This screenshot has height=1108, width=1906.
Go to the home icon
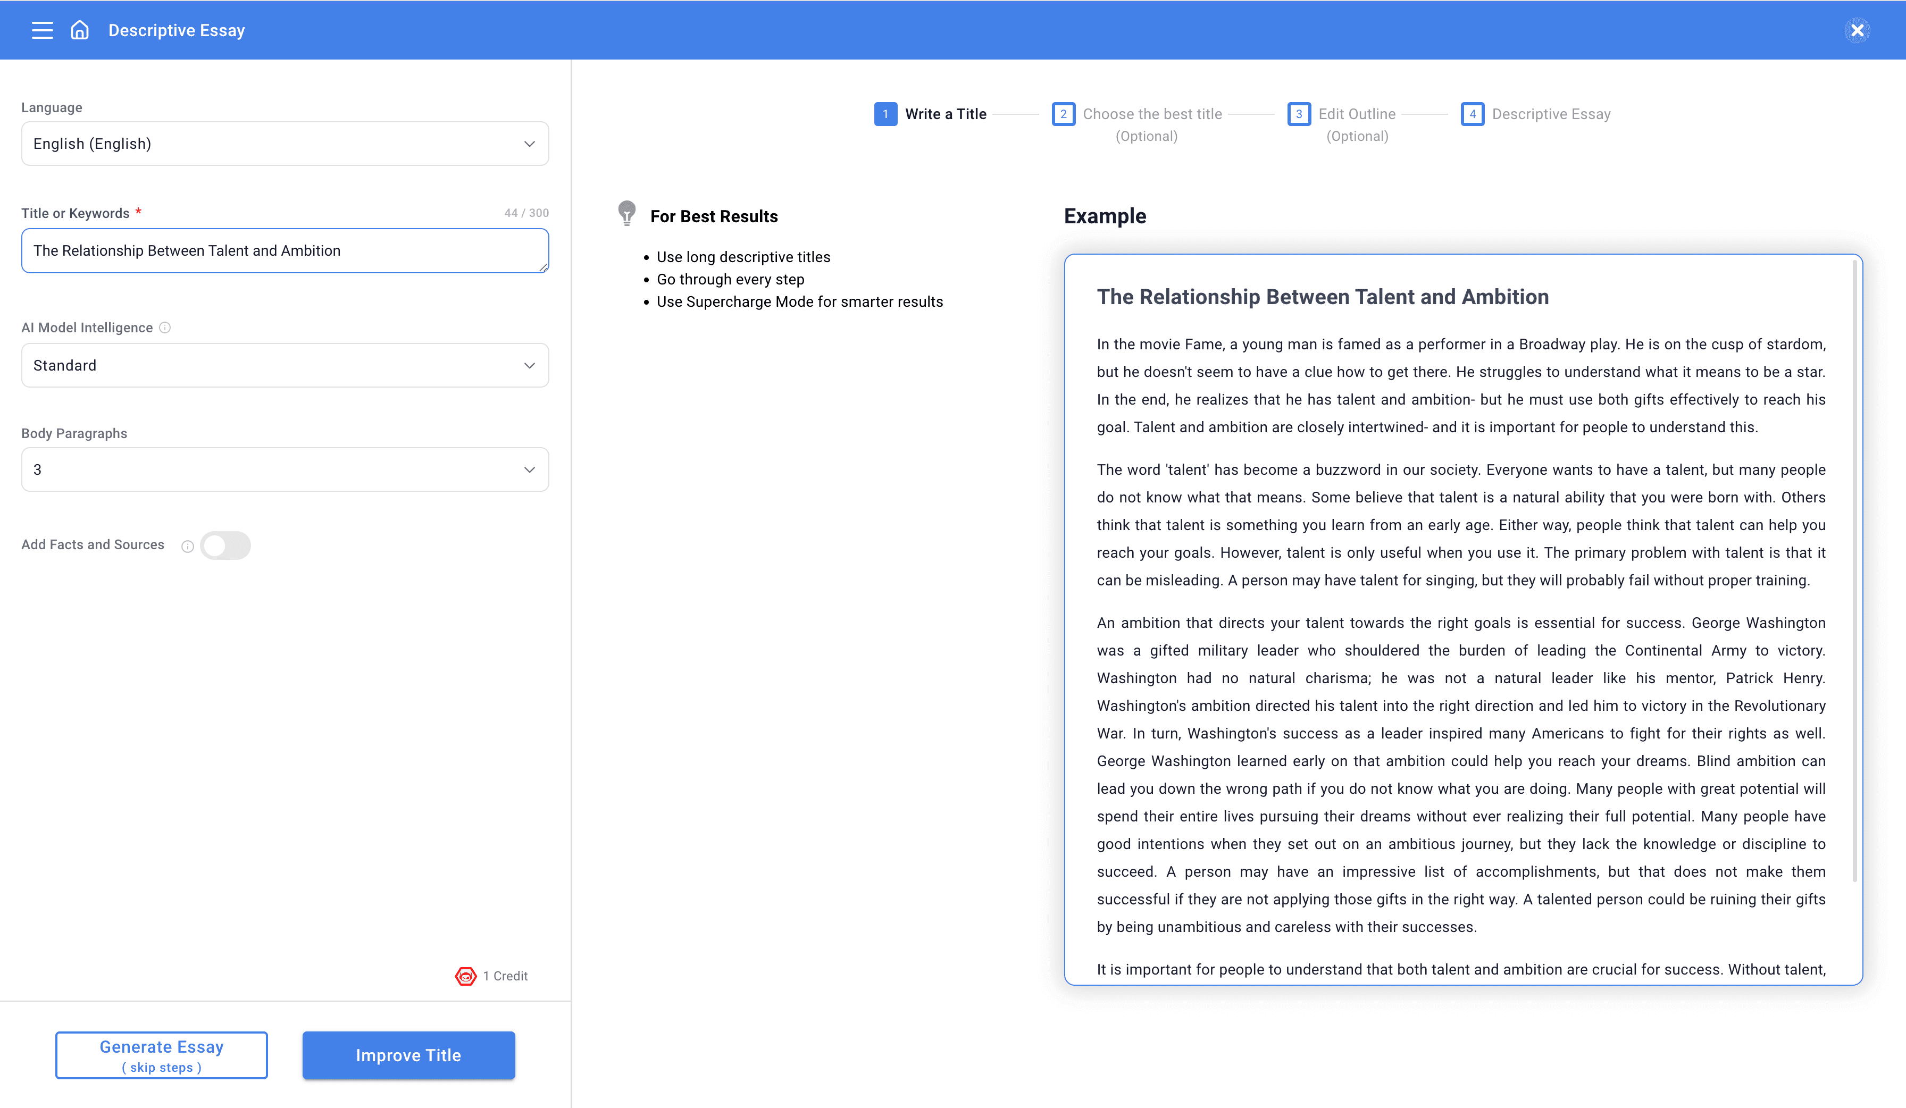(79, 30)
